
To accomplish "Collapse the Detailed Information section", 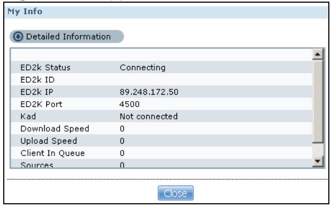I will coord(67,37).
